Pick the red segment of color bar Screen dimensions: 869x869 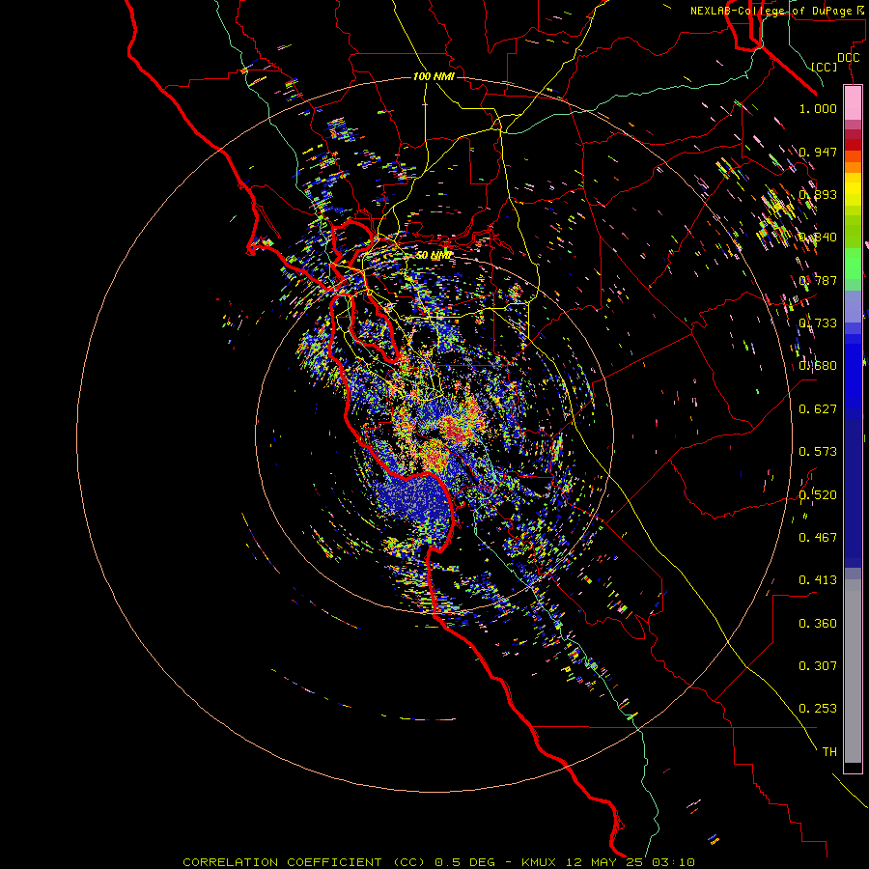(x=853, y=145)
